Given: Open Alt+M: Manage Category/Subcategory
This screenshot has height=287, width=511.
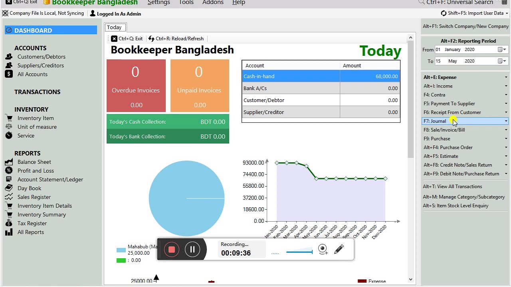Looking at the screenshot, I should [463, 197].
